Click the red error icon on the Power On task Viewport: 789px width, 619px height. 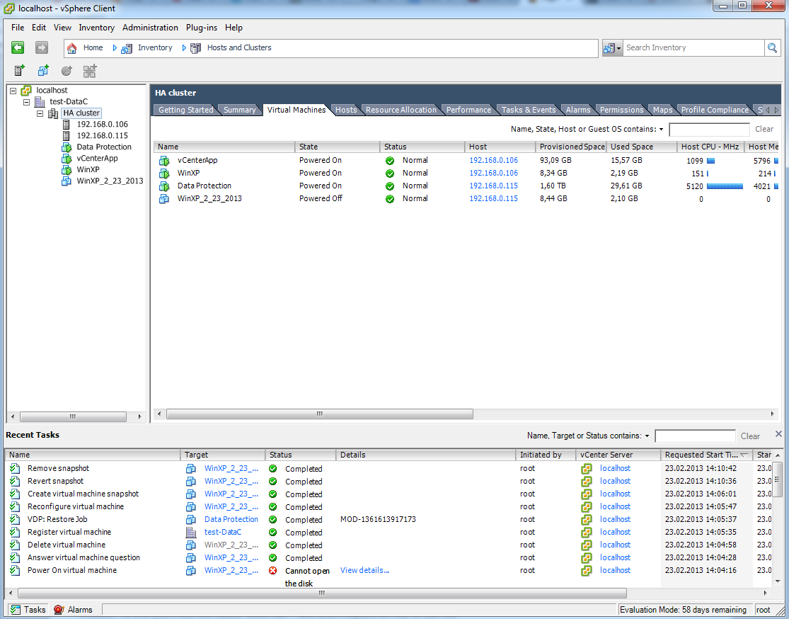pos(272,571)
